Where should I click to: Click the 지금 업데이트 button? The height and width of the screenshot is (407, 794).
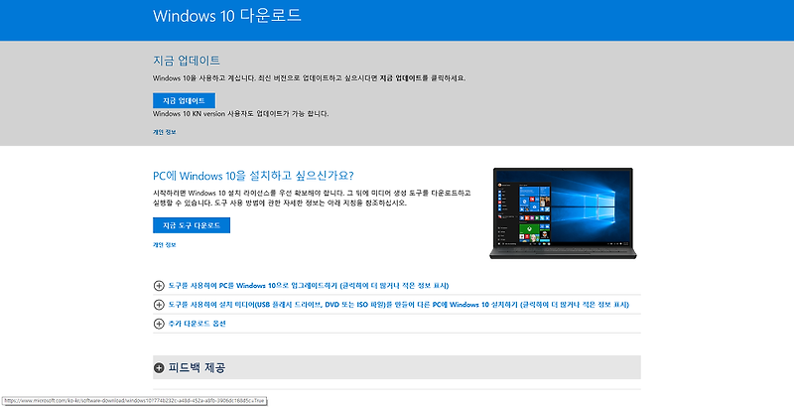(184, 100)
